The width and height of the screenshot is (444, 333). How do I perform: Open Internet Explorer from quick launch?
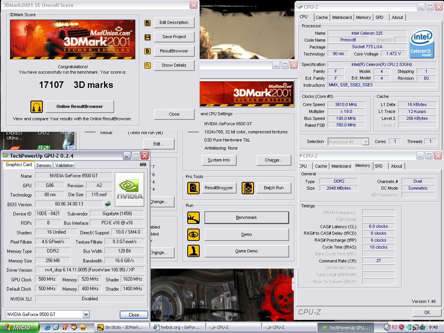pos(47,327)
